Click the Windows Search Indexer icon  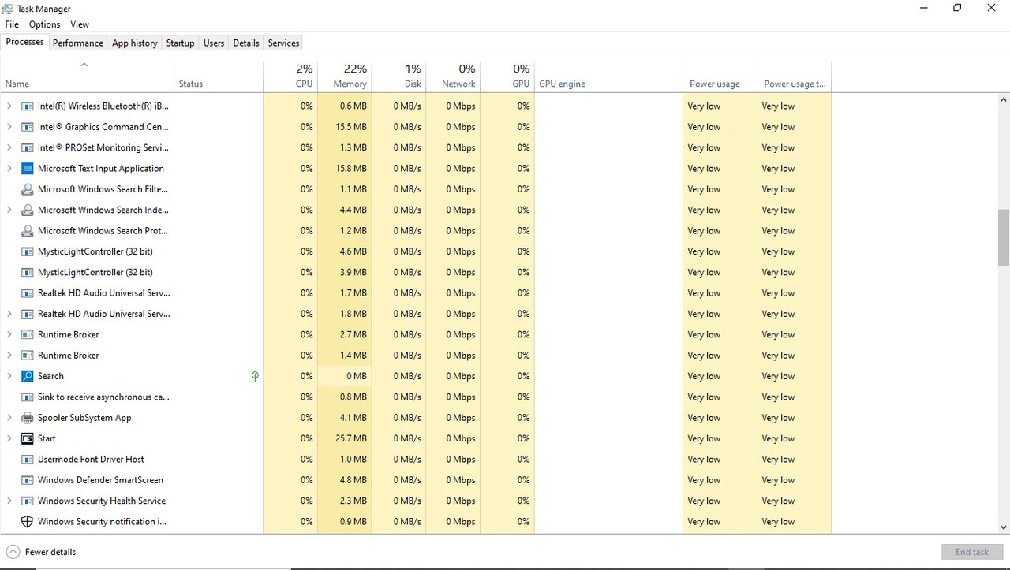pyautogui.click(x=28, y=210)
